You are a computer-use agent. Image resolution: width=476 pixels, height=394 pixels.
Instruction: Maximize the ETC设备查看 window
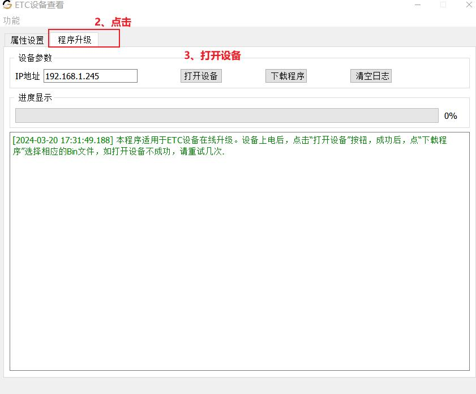443,5
